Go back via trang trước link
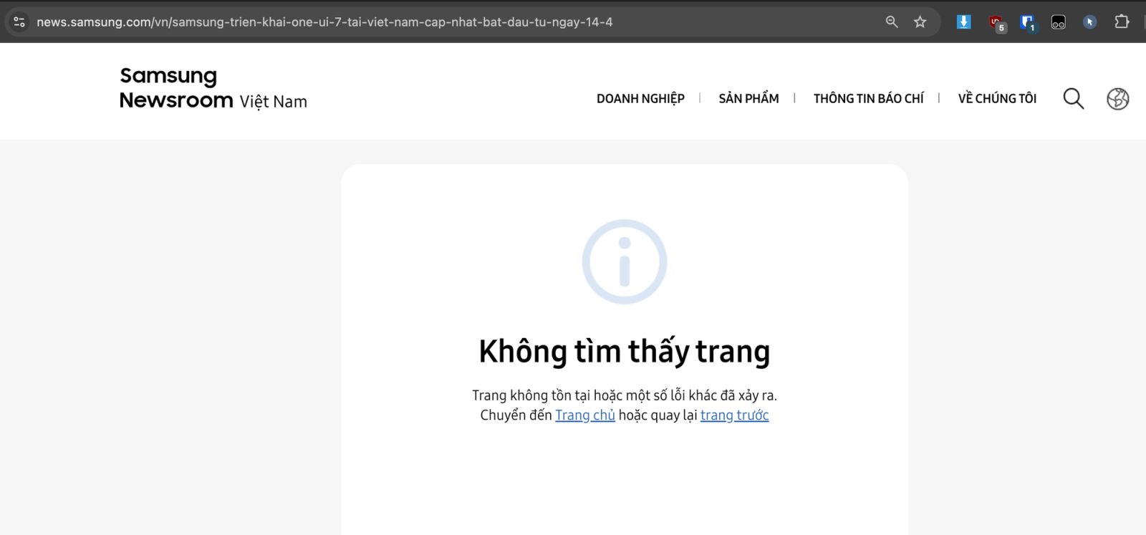1146x535 pixels. coord(734,415)
